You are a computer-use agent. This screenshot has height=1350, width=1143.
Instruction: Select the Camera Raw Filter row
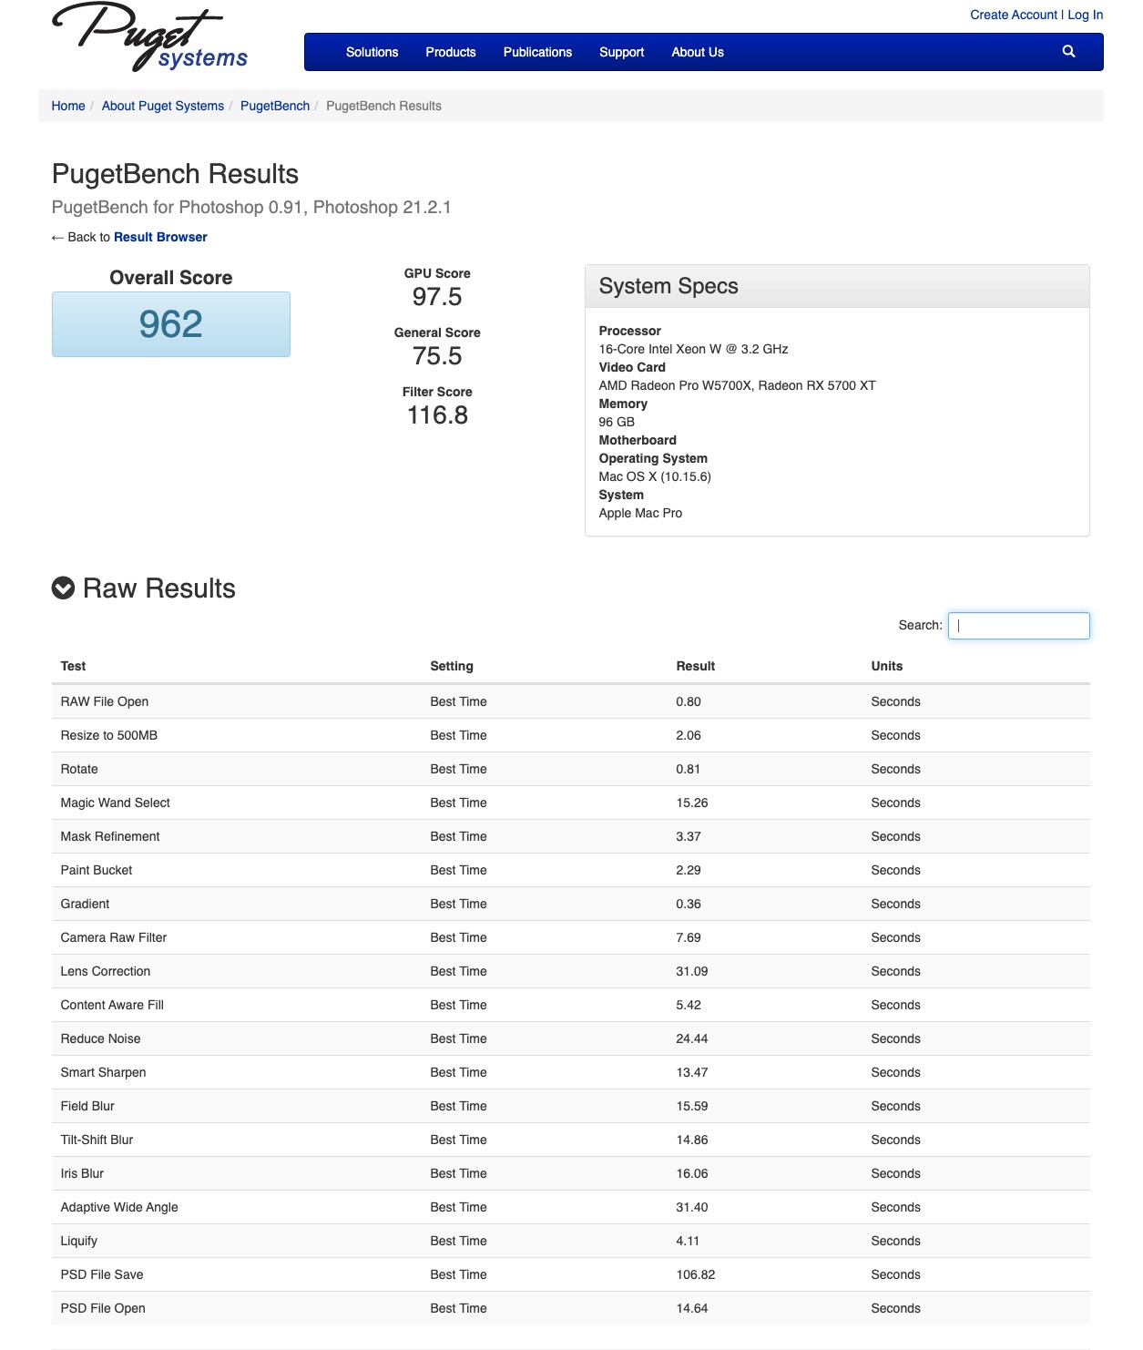click(x=571, y=937)
